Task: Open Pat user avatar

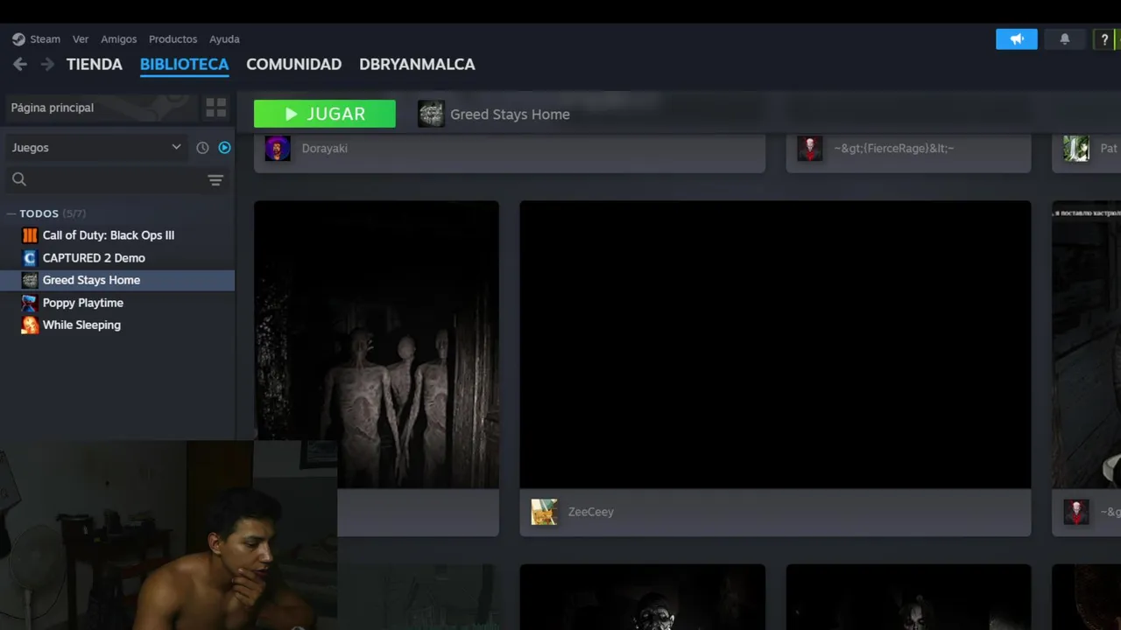Action: pyautogui.click(x=1076, y=148)
